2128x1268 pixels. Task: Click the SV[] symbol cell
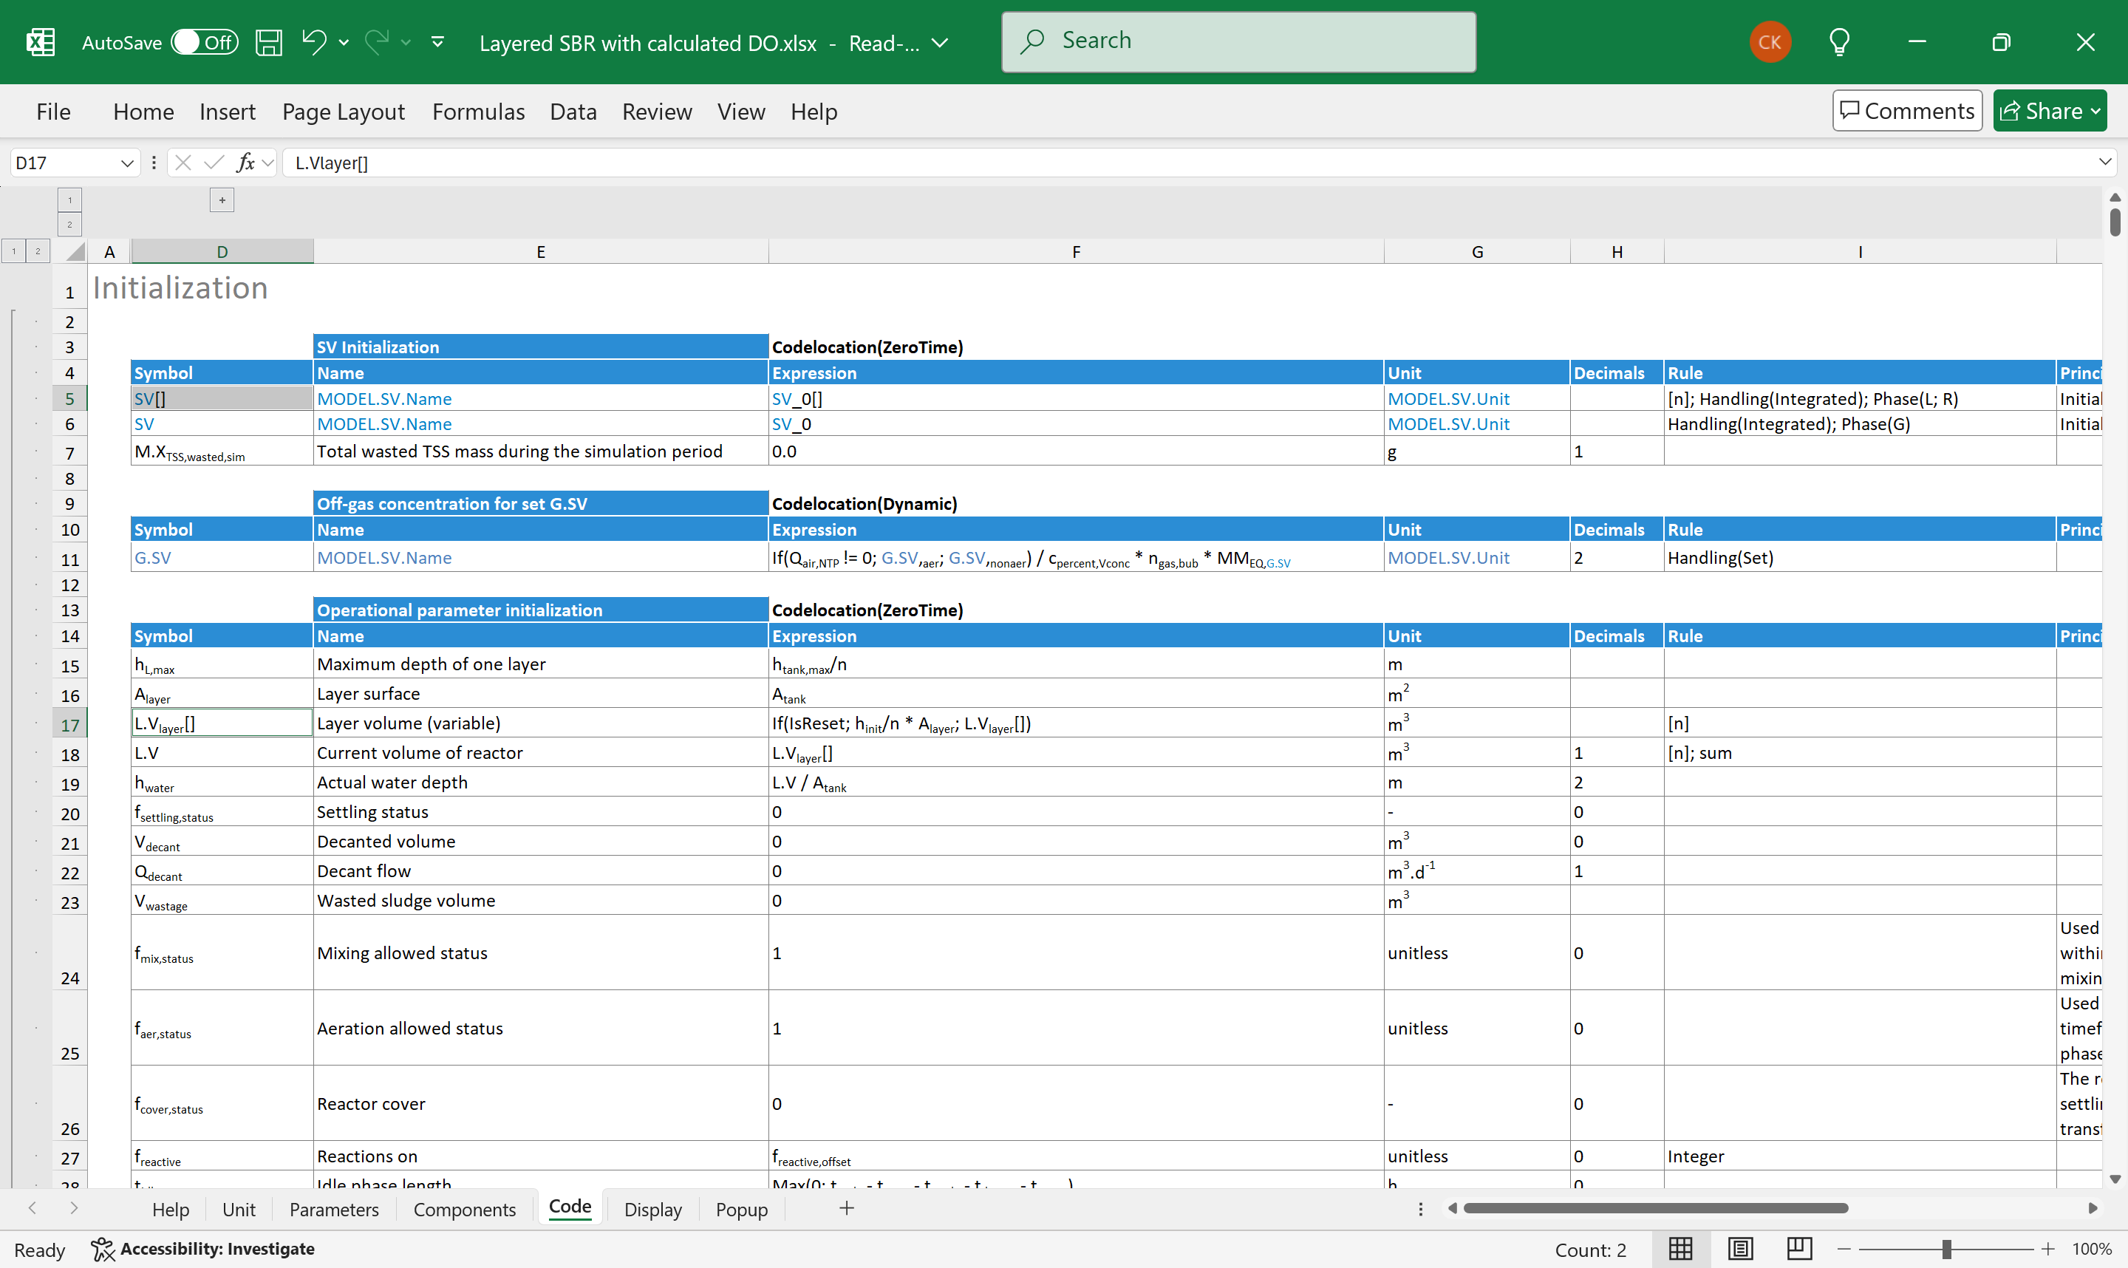pos(222,398)
